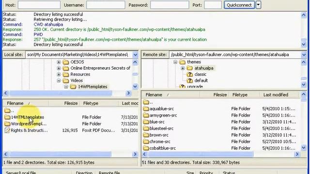
Task: Click the remote file list scroll-down arrow
Action: 304,148
